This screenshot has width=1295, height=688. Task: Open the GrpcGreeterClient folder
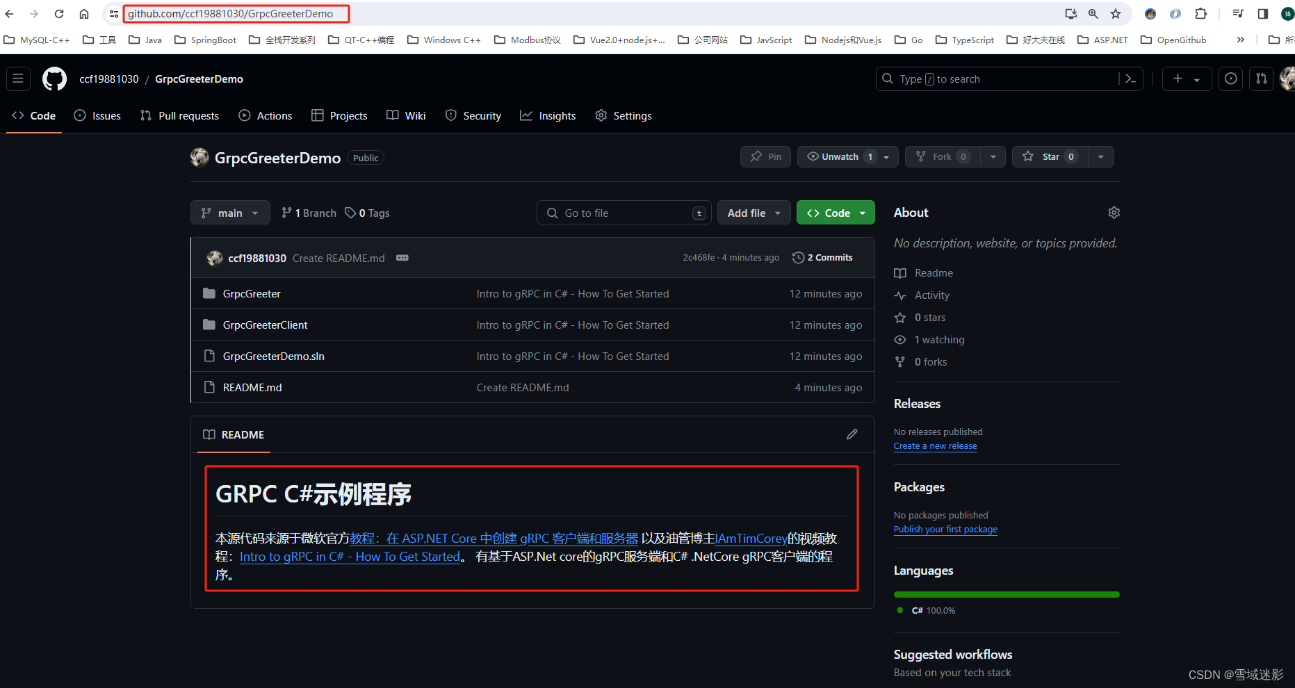coord(265,325)
